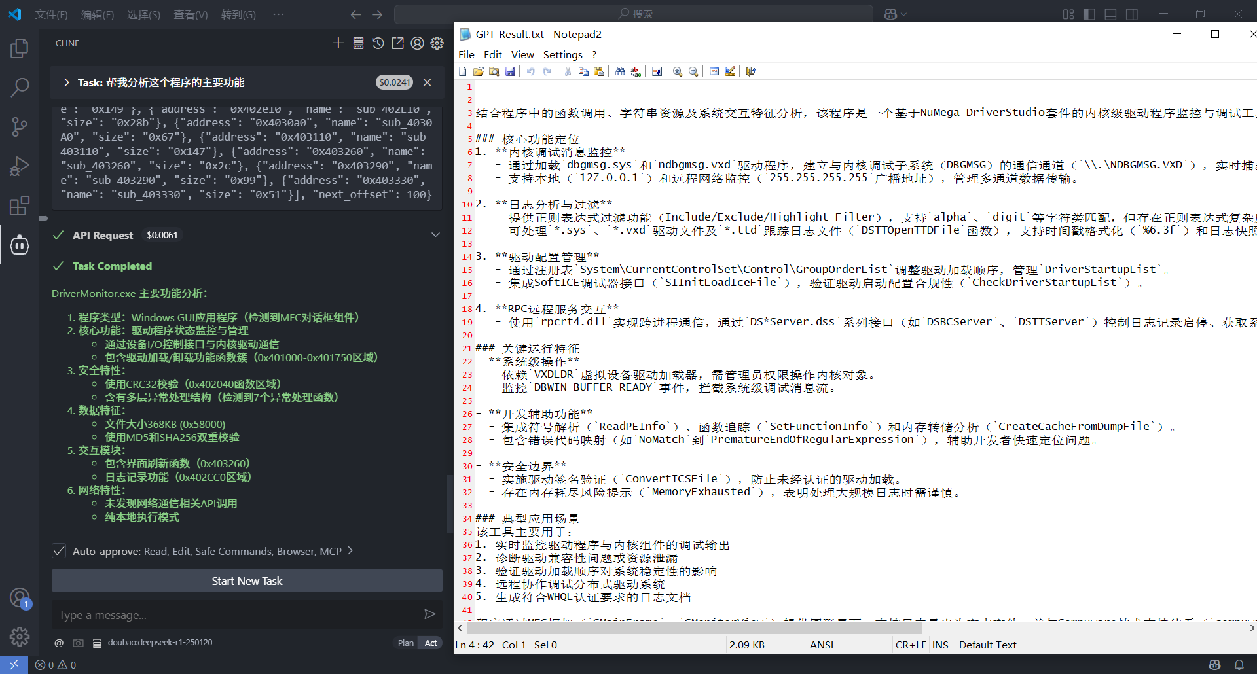Open the Run and Debug view
The width and height of the screenshot is (1257, 674).
[x=20, y=166]
